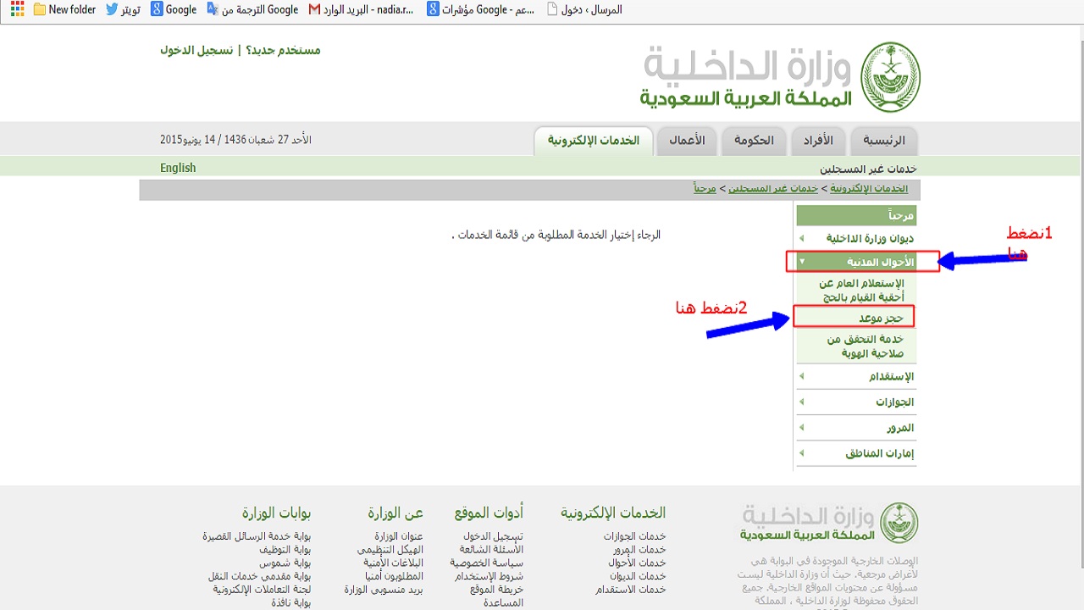Open the Google Translate 'الترجمة من' bookmark
This screenshot has width=1084, height=610.
(x=252, y=9)
